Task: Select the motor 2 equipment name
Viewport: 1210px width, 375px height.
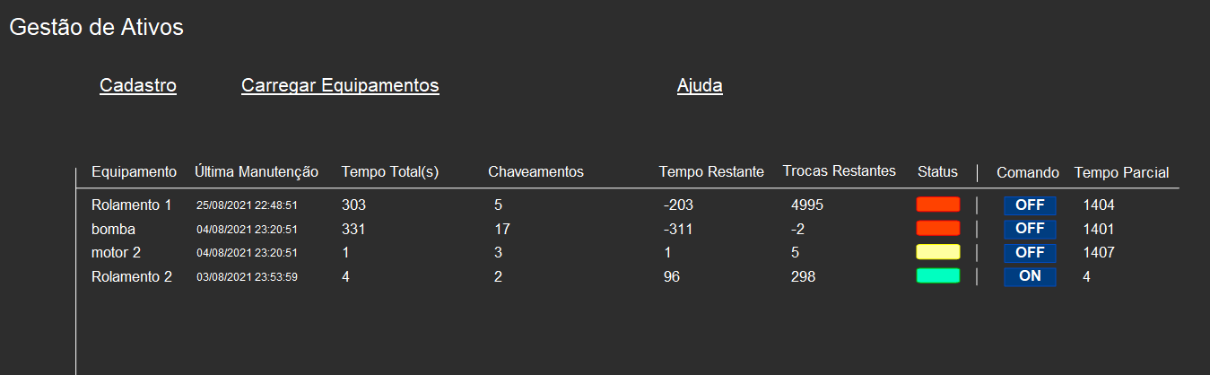Action: pos(116,253)
